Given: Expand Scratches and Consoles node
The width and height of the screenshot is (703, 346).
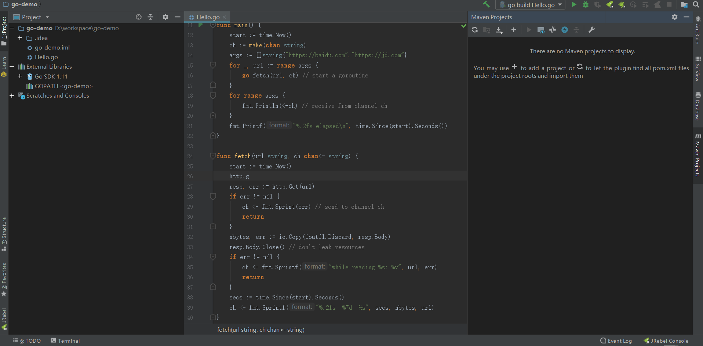Looking at the screenshot, I should (12, 95).
